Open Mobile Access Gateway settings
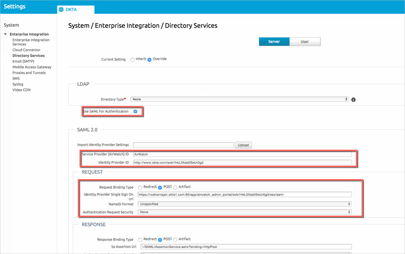The image size is (405, 254). tap(32, 67)
